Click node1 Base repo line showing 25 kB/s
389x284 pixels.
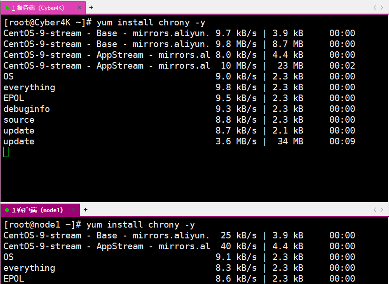(179, 236)
